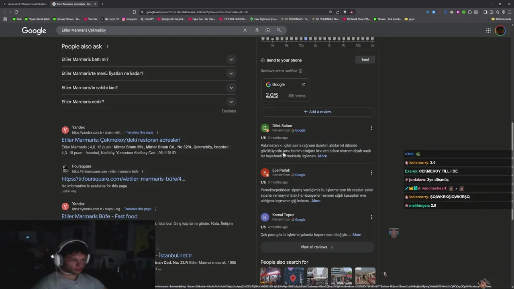
Task: Open the Kick bookmark
Action: pyautogui.click(x=17, y=19)
